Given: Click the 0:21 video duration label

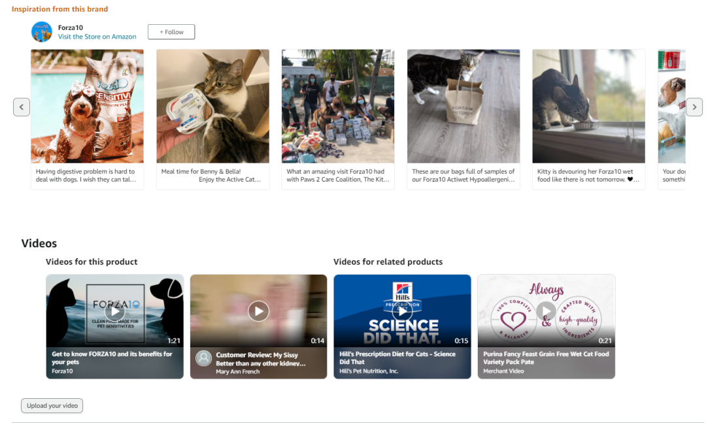Looking at the screenshot, I should coord(605,341).
